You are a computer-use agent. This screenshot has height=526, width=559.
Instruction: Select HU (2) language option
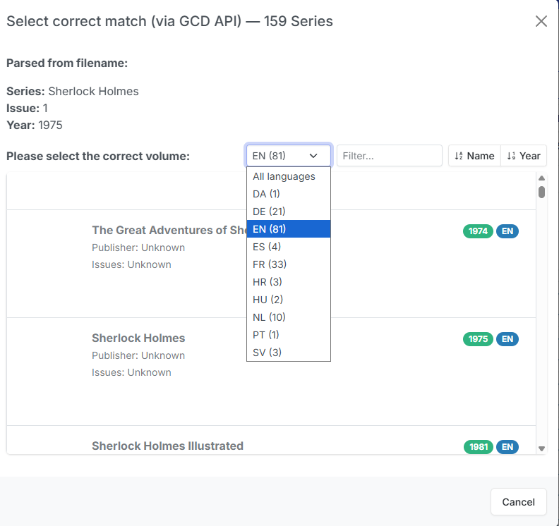click(x=289, y=300)
